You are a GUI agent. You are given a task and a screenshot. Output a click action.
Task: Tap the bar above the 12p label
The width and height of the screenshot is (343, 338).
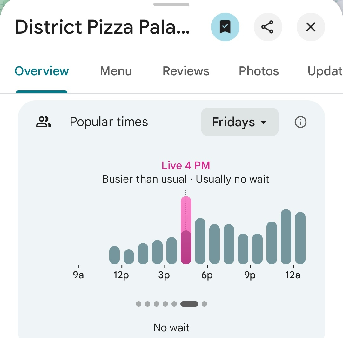pos(129,257)
